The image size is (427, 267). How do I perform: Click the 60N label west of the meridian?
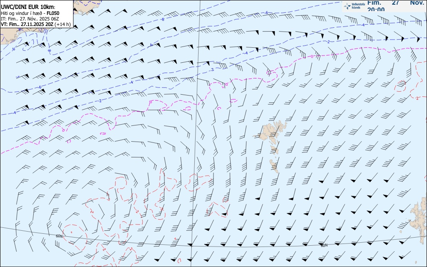(x=59, y=236)
